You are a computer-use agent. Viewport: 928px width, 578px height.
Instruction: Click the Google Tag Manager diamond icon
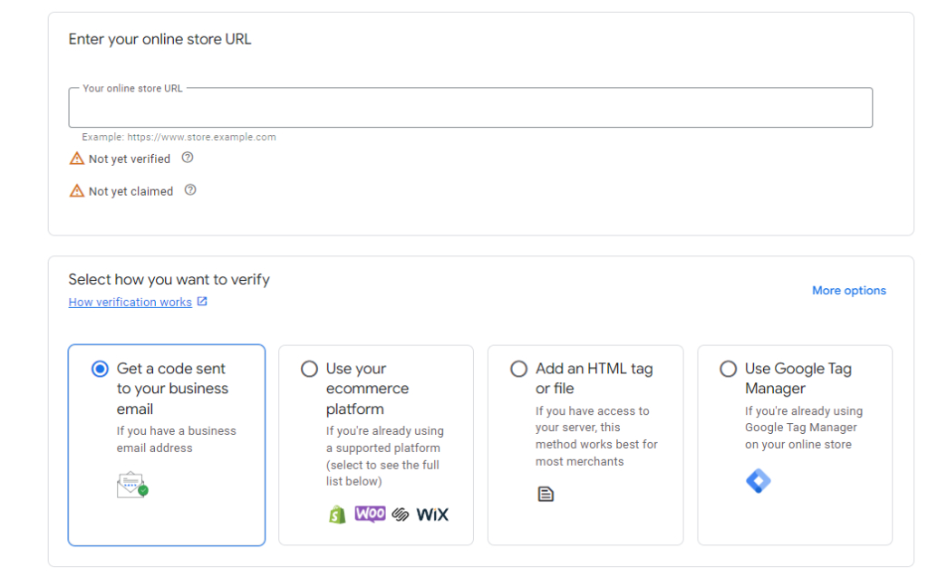[758, 481]
